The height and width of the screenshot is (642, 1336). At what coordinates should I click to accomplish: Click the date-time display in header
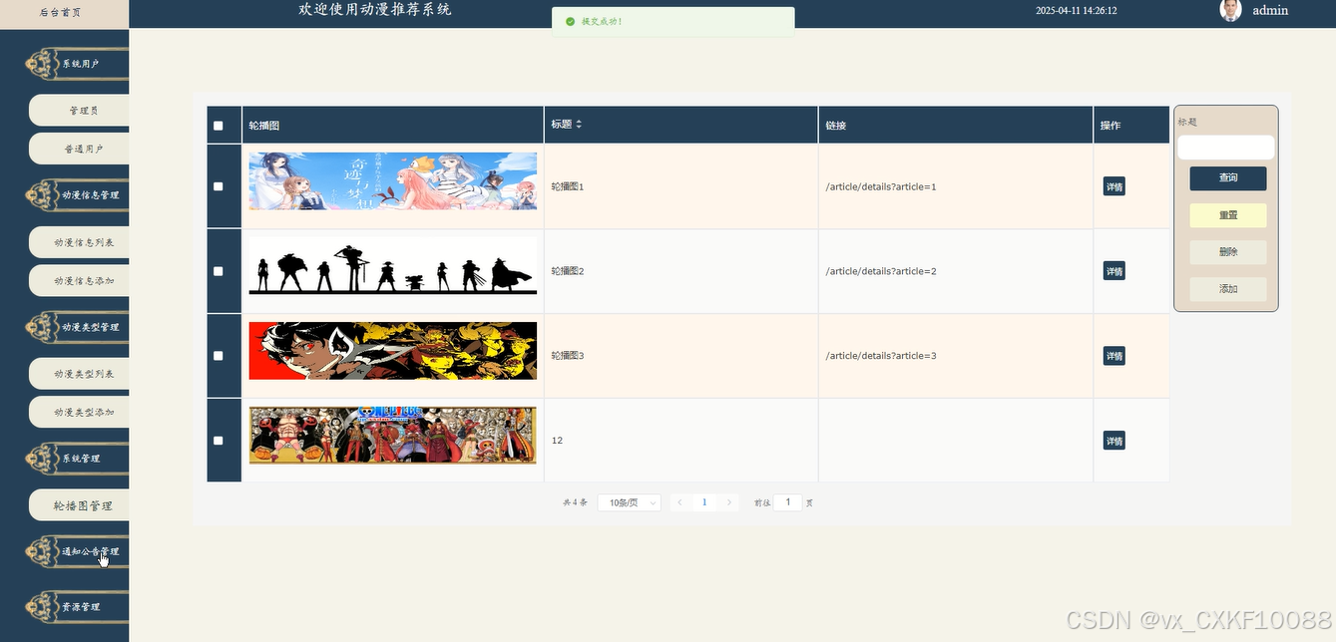click(1076, 11)
